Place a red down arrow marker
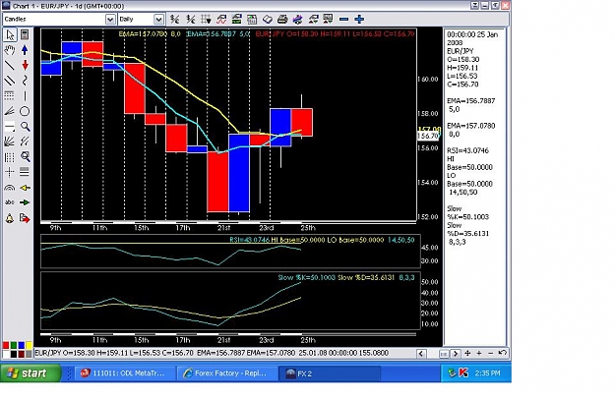The width and height of the screenshot is (615, 398). click(25, 65)
